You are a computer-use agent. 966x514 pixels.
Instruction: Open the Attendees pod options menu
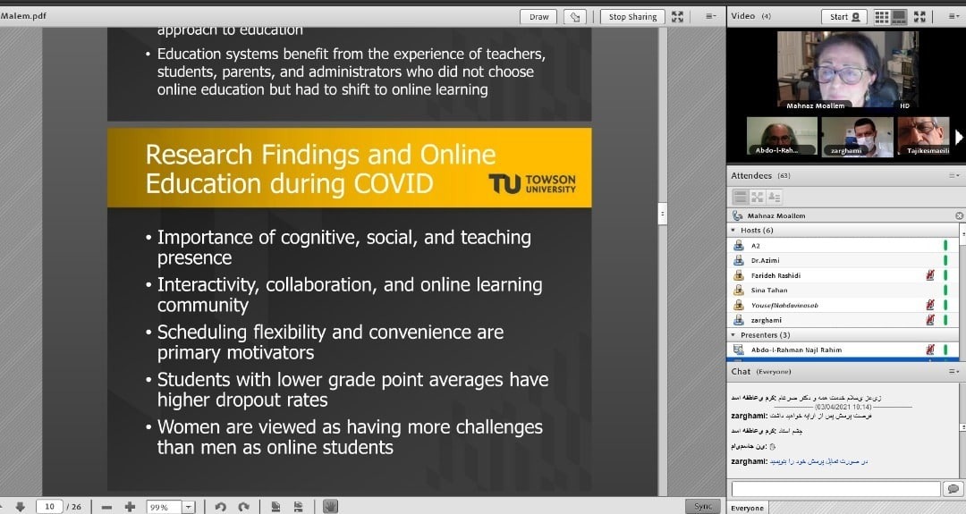[953, 175]
